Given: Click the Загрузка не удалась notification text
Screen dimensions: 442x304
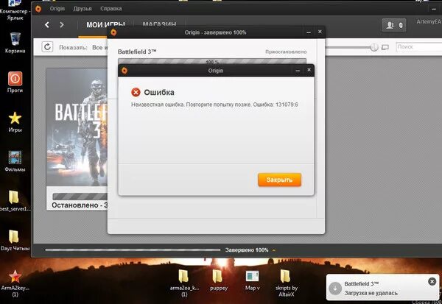Looking at the screenshot, I should tap(371, 293).
